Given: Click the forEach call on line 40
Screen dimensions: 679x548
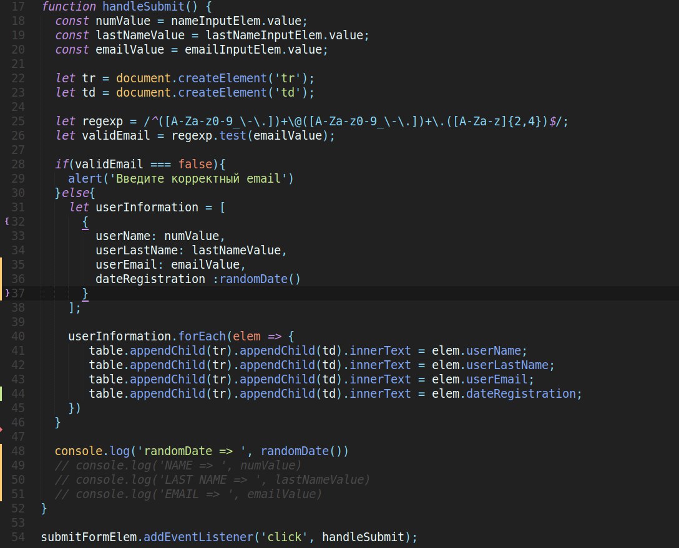Looking at the screenshot, I should [x=202, y=336].
